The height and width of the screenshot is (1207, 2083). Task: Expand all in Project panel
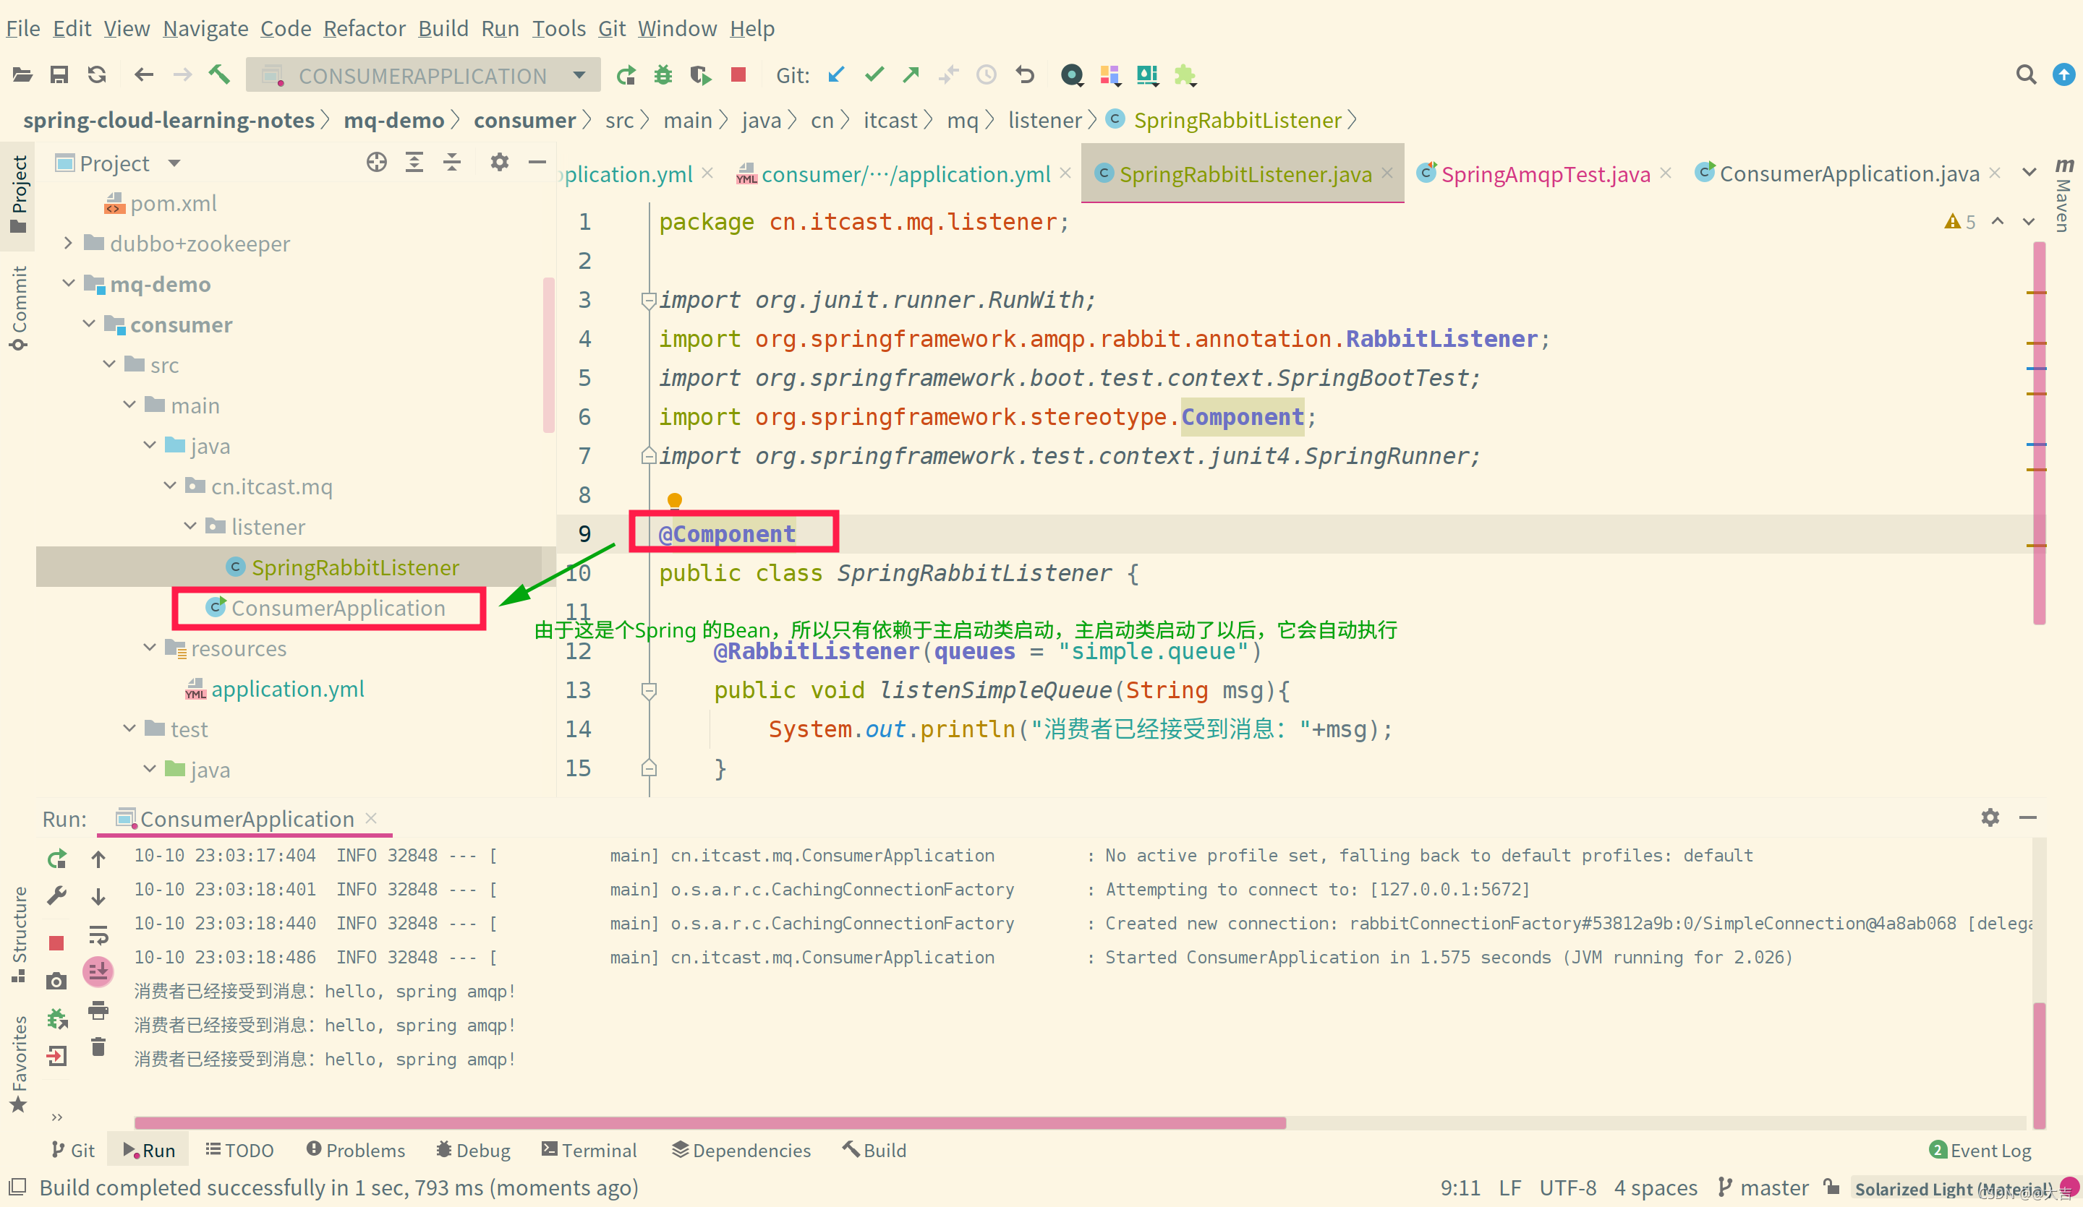click(414, 163)
